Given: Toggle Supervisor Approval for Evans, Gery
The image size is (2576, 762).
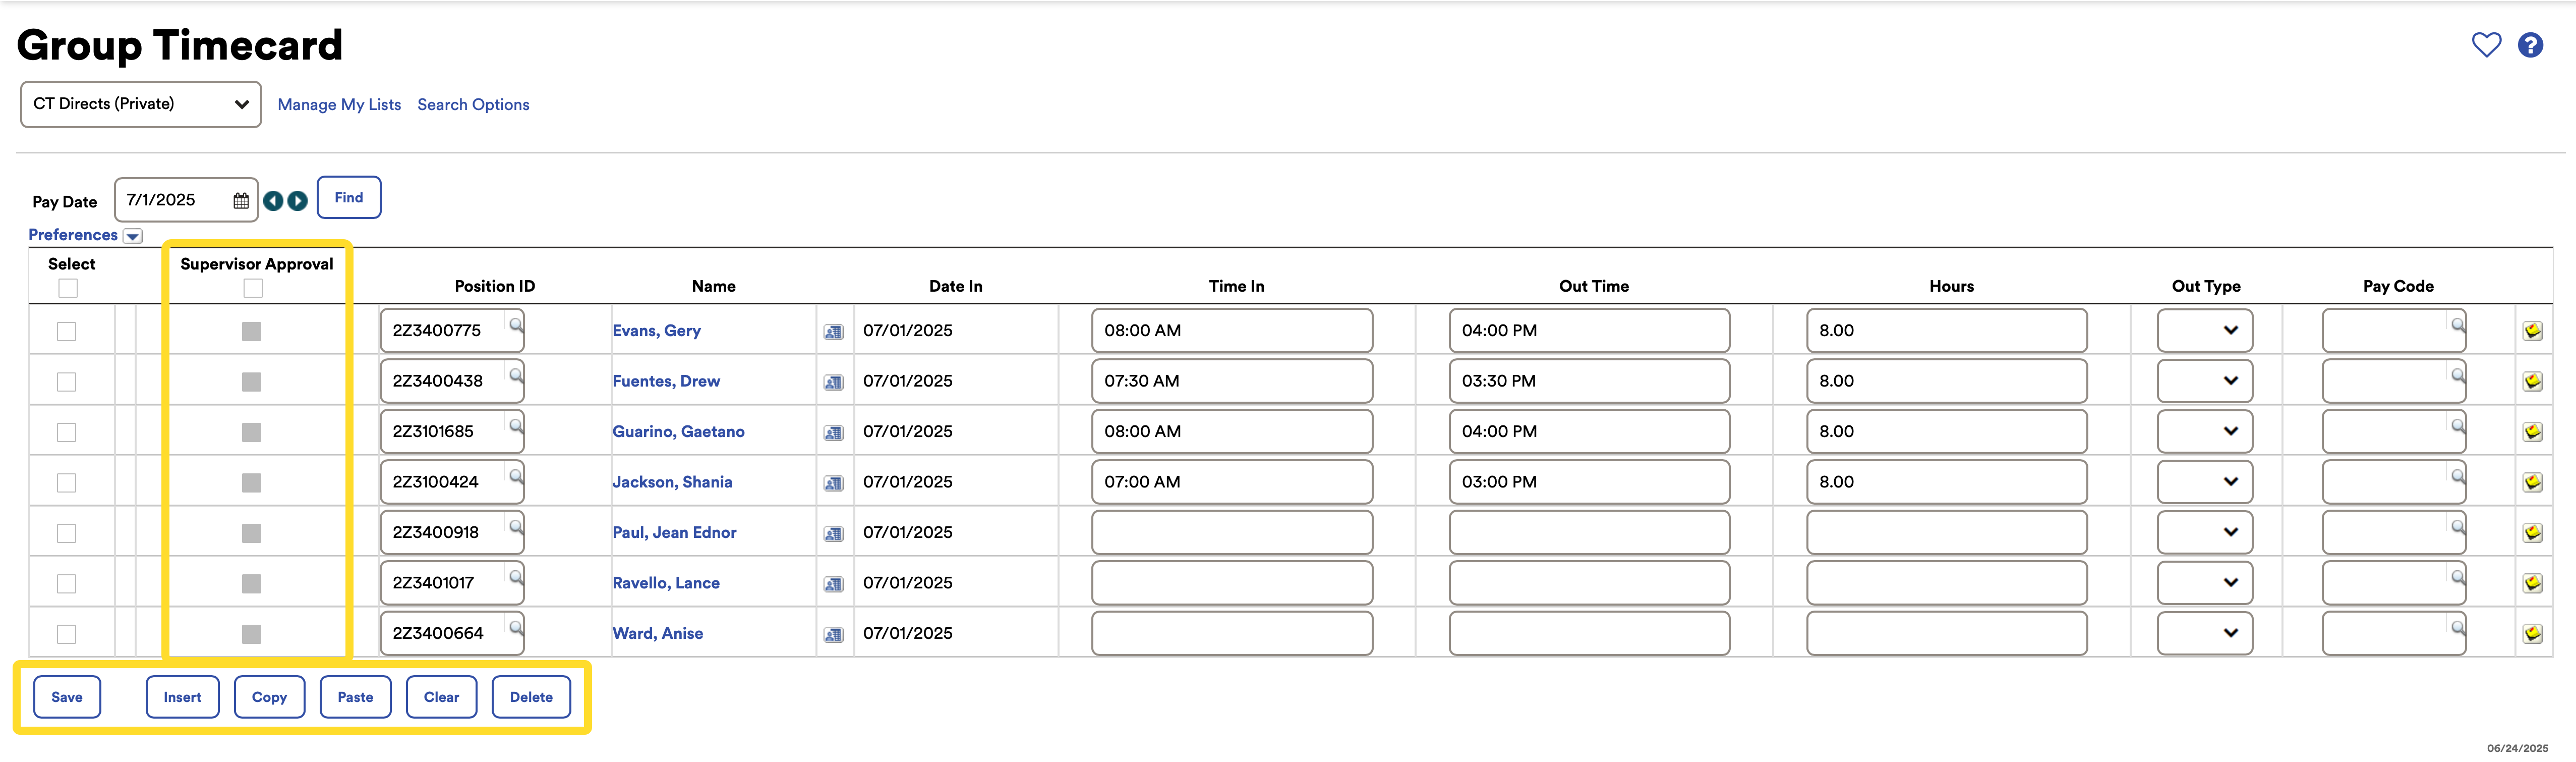Looking at the screenshot, I should click(x=252, y=331).
